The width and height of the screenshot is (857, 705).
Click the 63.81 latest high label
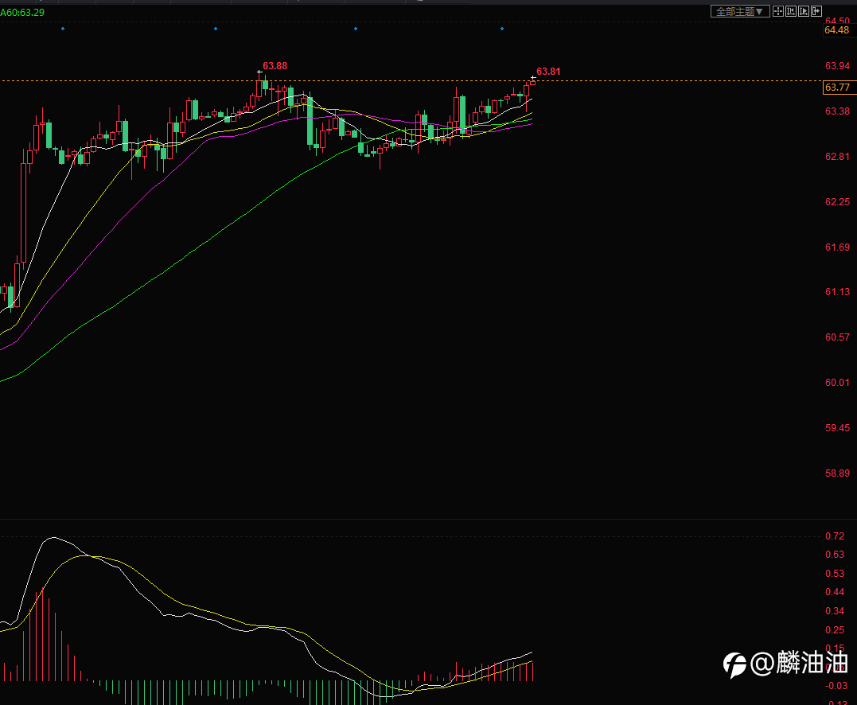(548, 72)
